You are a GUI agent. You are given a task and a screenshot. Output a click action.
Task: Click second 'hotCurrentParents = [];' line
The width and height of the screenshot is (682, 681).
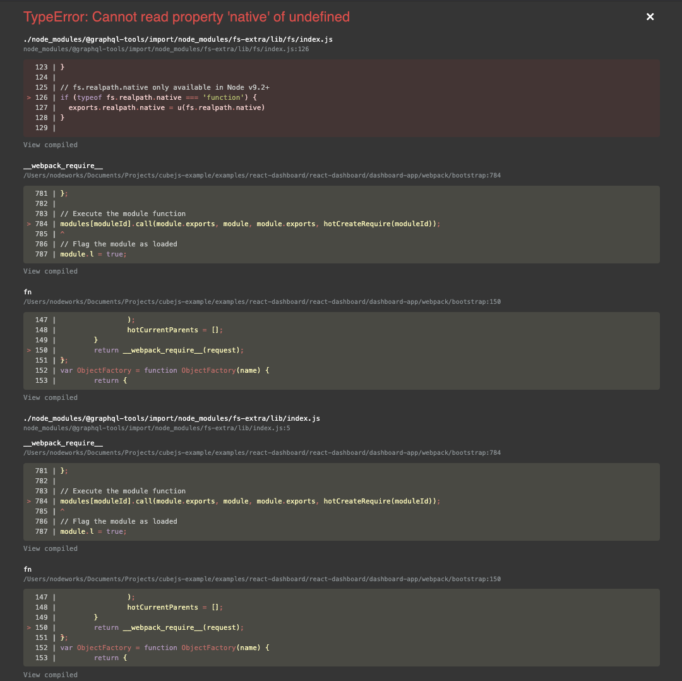click(x=175, y=607)
